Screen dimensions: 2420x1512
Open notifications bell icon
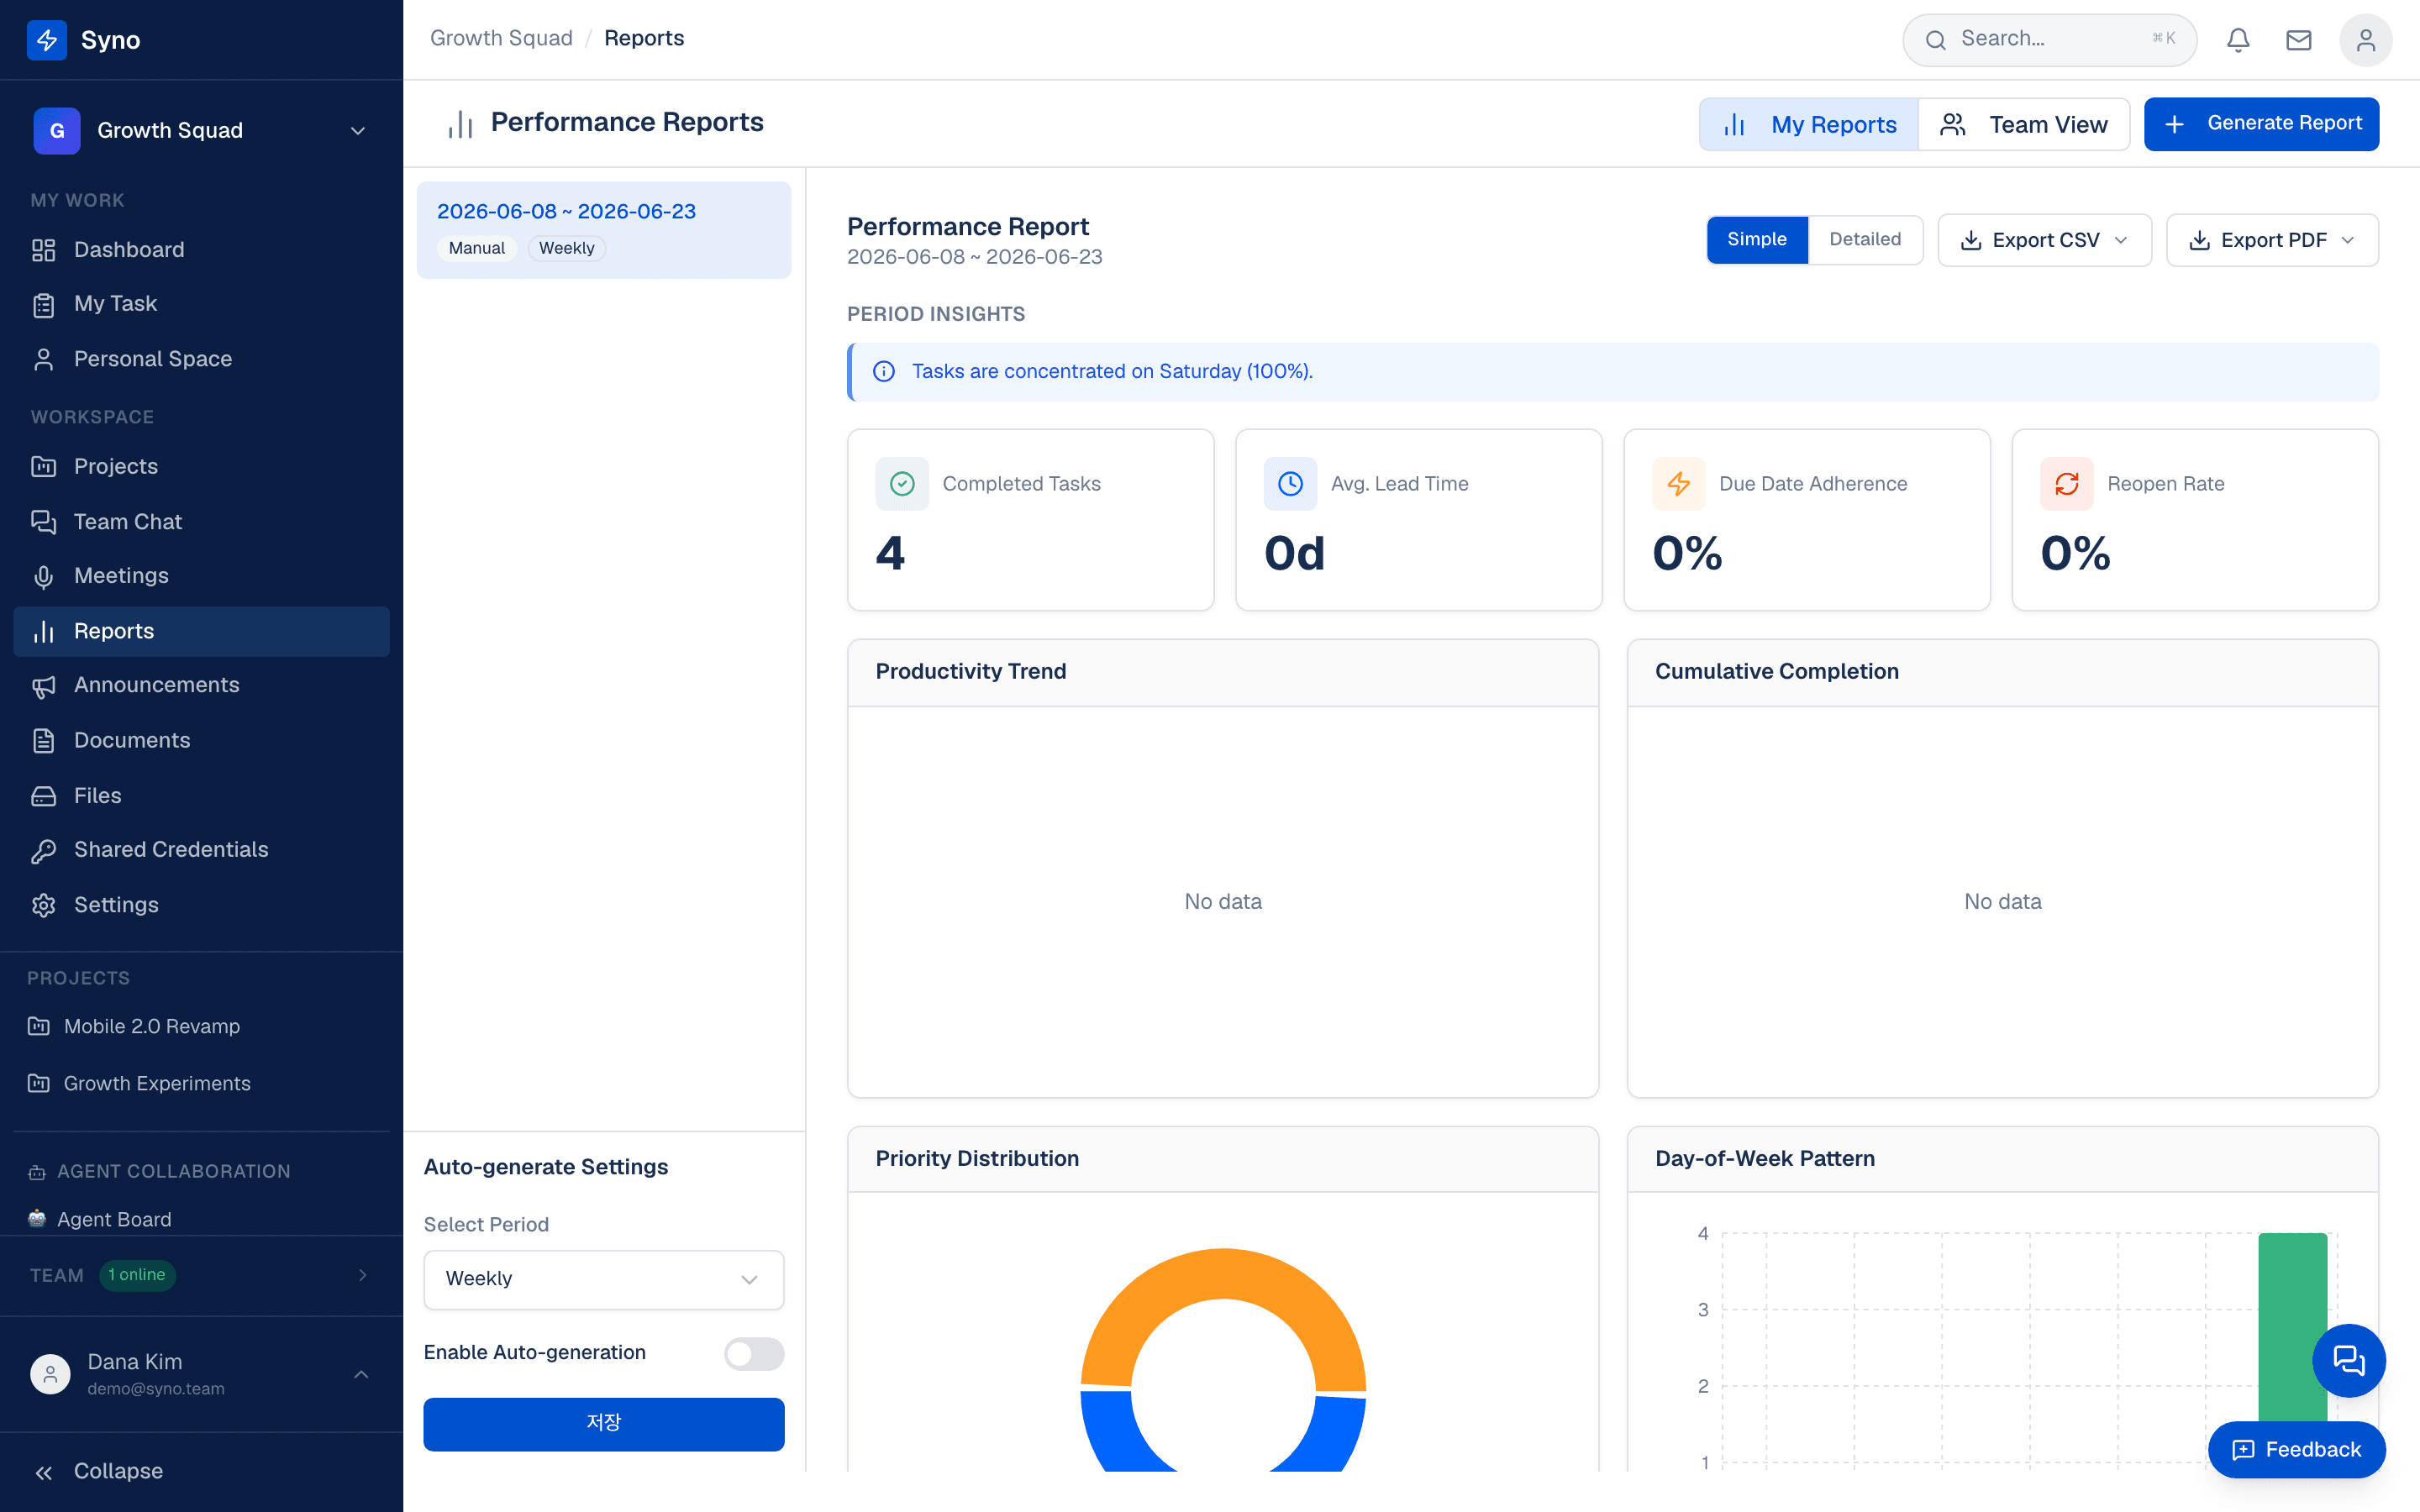2238,40
